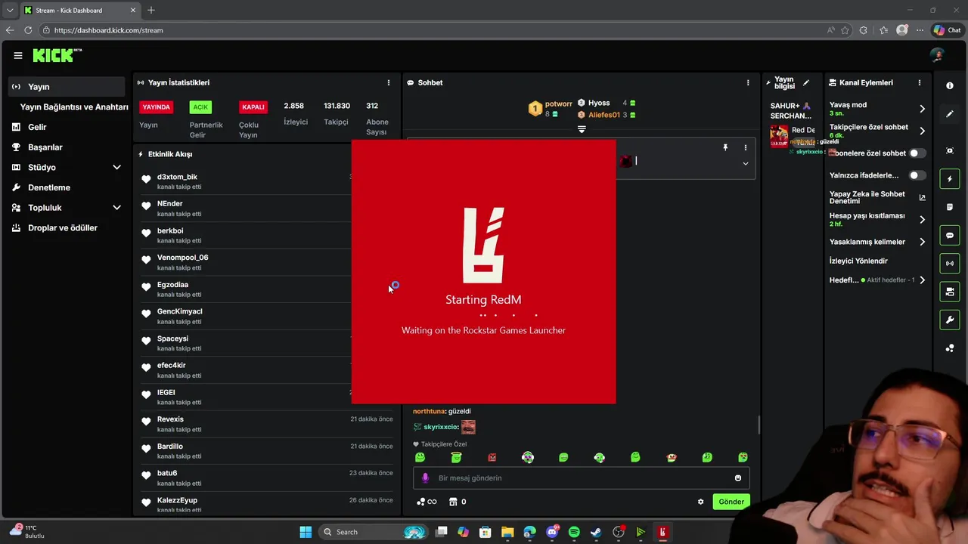
Task: Open Yasaklanmış kelimeler chevron
Action: [x=922, y=242]
